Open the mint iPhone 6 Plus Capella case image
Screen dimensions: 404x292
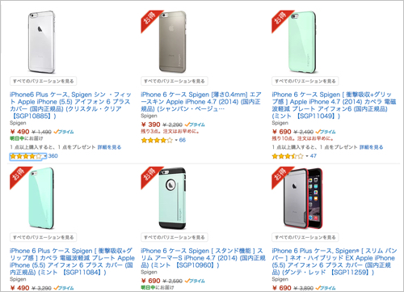point(41,198)
